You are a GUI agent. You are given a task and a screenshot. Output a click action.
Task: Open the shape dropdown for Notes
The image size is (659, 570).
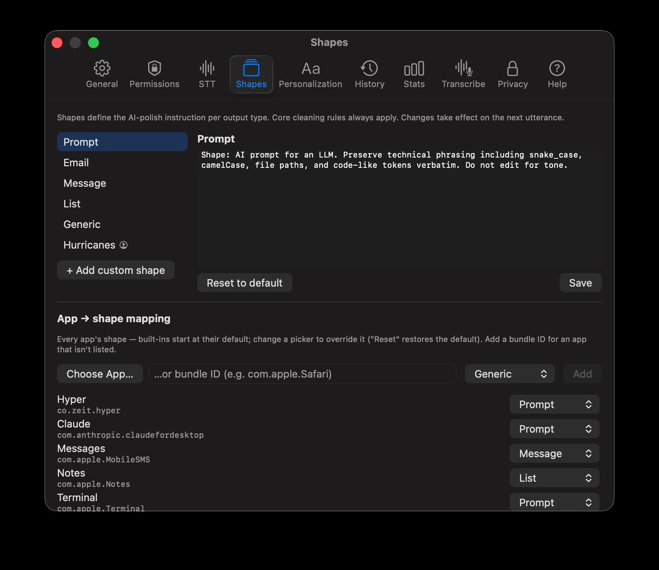coord(555,478)
